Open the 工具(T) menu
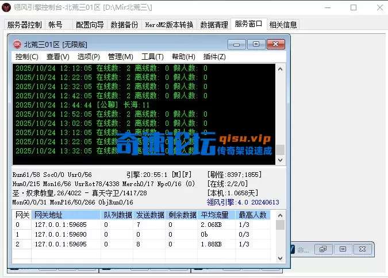The width and height of the screenshot is (388, 278). point(152,57)
